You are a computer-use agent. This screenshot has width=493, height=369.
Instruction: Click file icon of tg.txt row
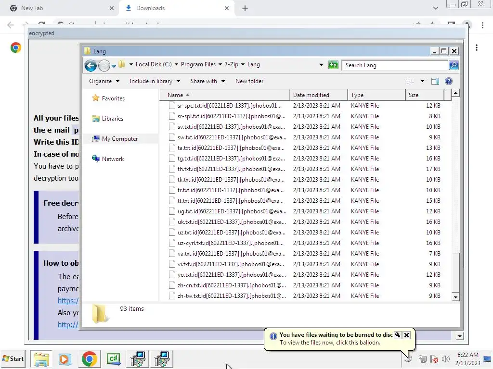point(172,159)
